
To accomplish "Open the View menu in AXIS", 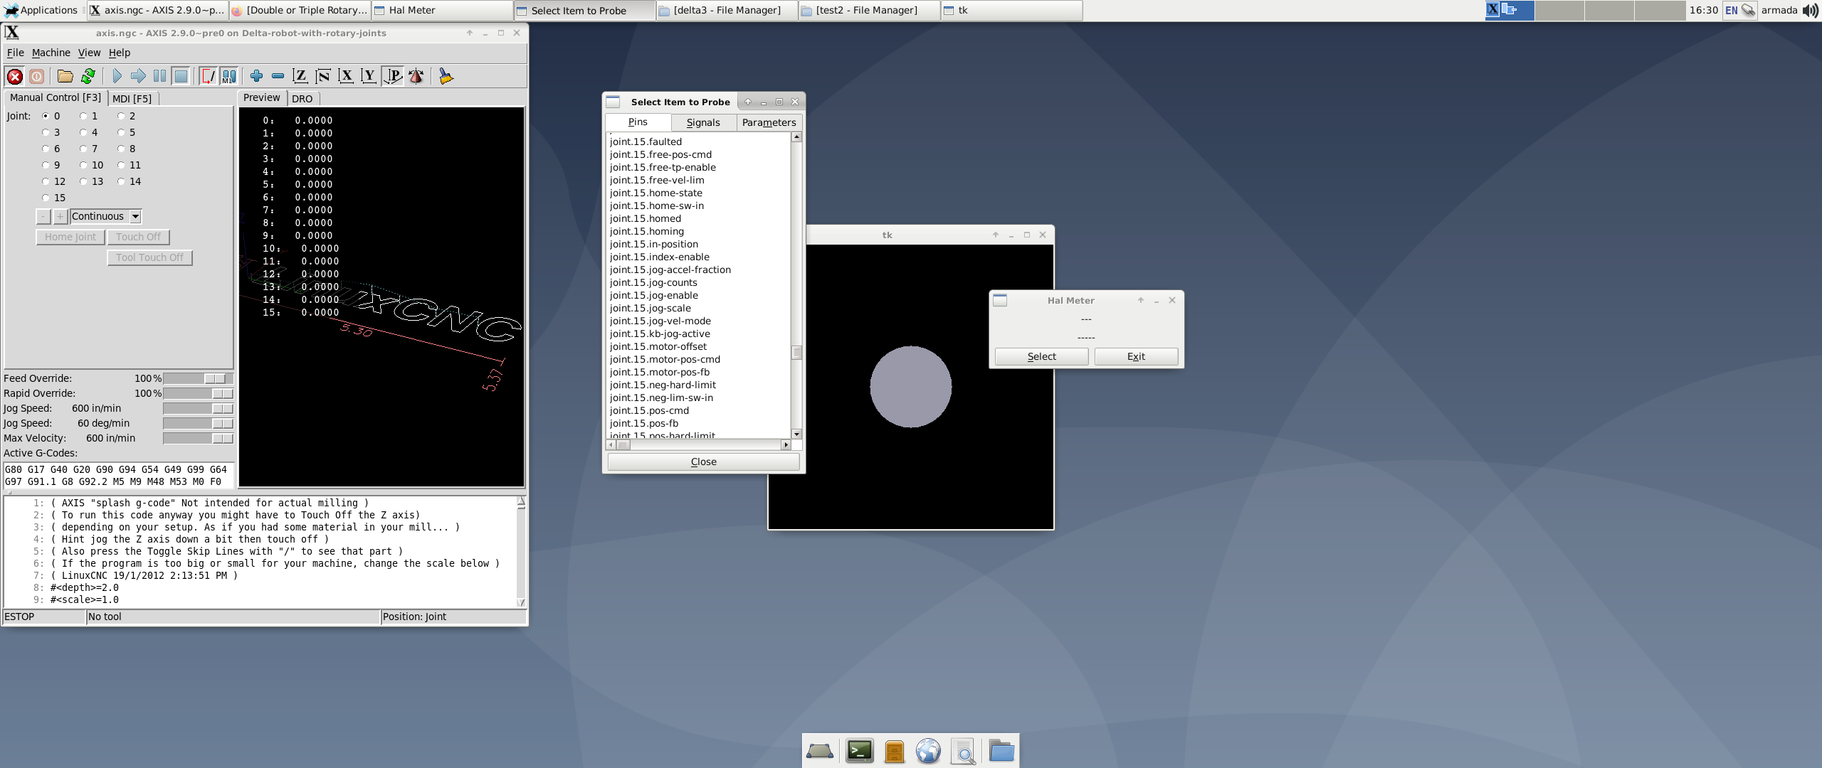I will click(x=89, y=53).
